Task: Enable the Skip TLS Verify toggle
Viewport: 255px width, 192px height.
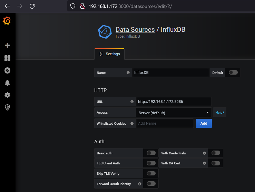Action: tap(151, 173)
